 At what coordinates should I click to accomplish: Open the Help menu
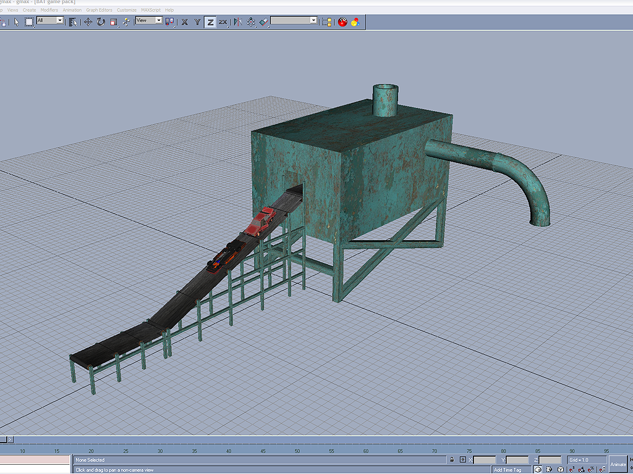(169, 10)
